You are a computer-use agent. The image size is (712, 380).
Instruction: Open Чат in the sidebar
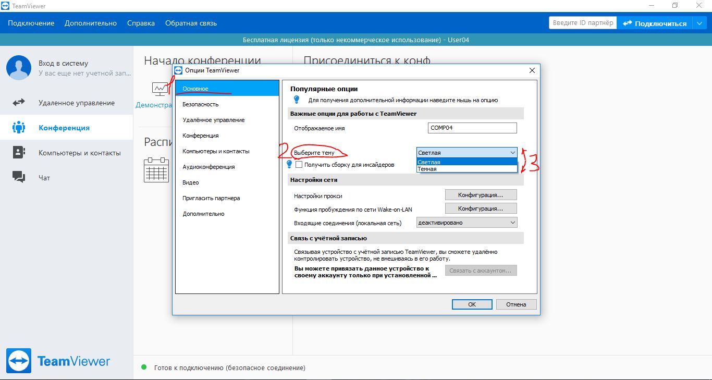pos(66,178)
